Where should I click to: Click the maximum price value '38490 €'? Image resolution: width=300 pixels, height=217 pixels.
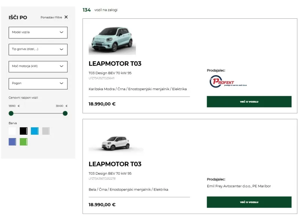pyautogui.click(x=61, y=106)
